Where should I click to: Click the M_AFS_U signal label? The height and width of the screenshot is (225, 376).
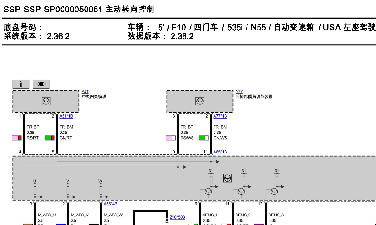[47, 215]
